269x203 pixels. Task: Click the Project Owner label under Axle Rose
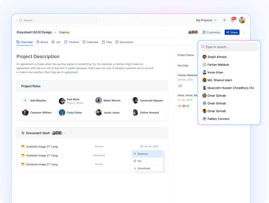75,103
